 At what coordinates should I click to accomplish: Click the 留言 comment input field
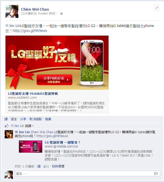pos(88,173)
